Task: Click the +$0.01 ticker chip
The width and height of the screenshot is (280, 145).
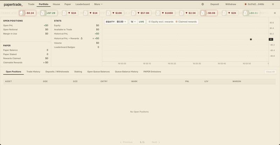Action: (251, 13)
